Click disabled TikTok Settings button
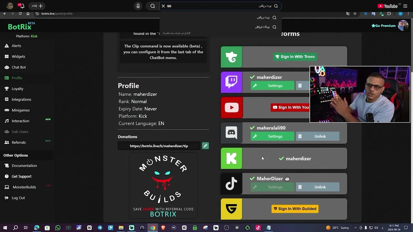Screen dimensions: 413x232 (272, 187)
